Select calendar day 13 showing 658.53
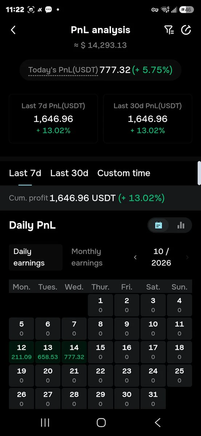Screen dimensions: 201x436 coord(48,352)
